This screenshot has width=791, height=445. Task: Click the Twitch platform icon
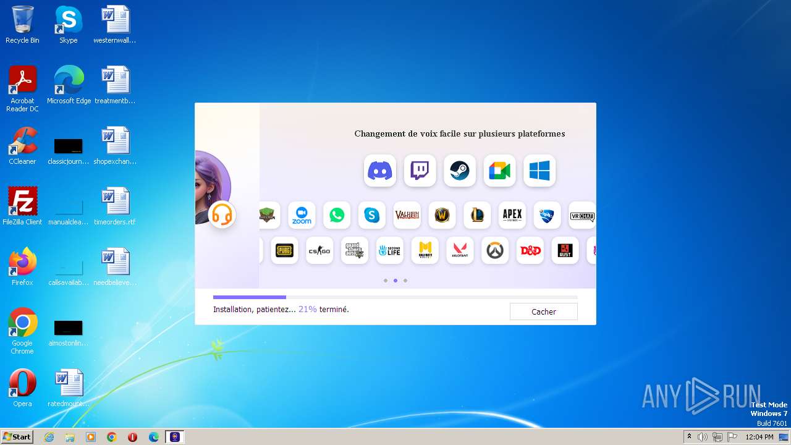click(x=420, y=171)
